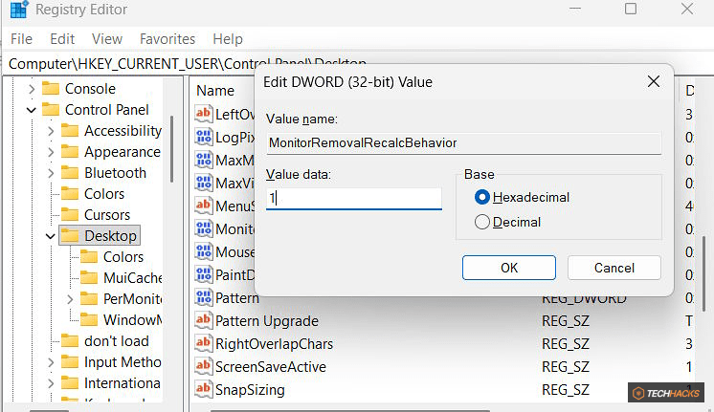The image size is (714, 412).
Task: Select the Colors subkey under Desktop
Action: 123,257
